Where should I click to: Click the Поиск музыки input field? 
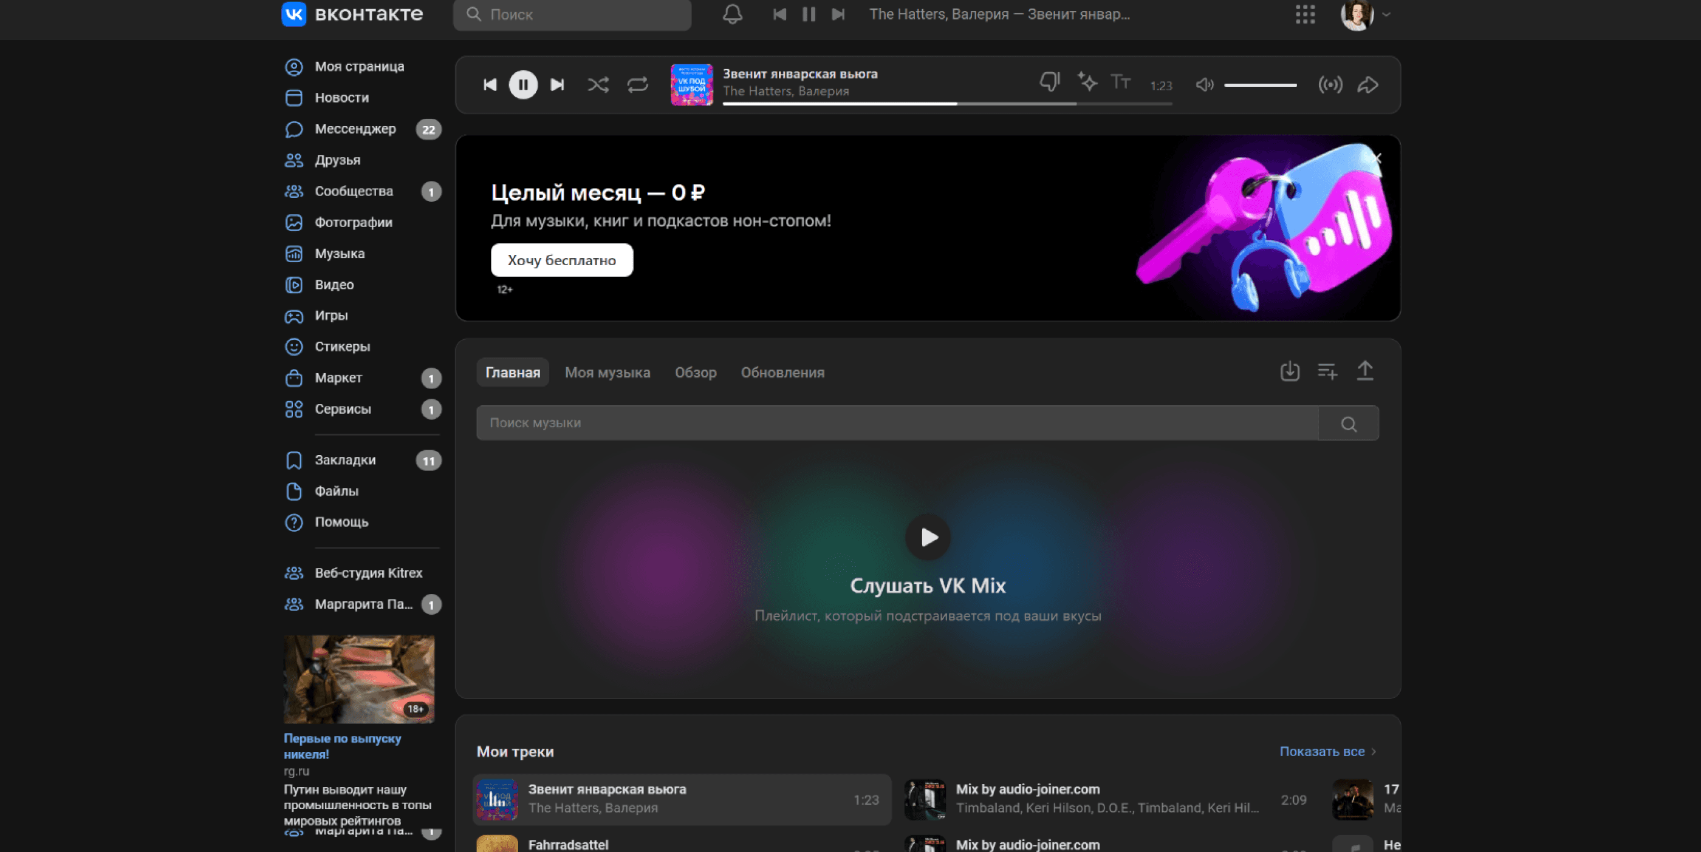pyautogui.click(x=897, y=423)
